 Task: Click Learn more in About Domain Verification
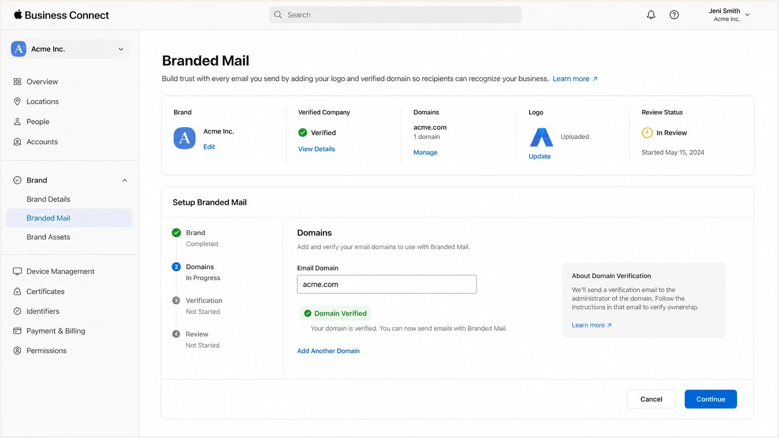pos(592,325)
